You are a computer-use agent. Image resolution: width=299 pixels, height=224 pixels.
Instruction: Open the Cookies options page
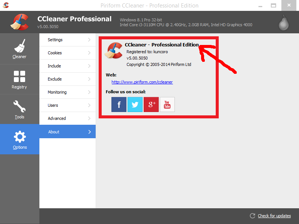coord(68,53)
